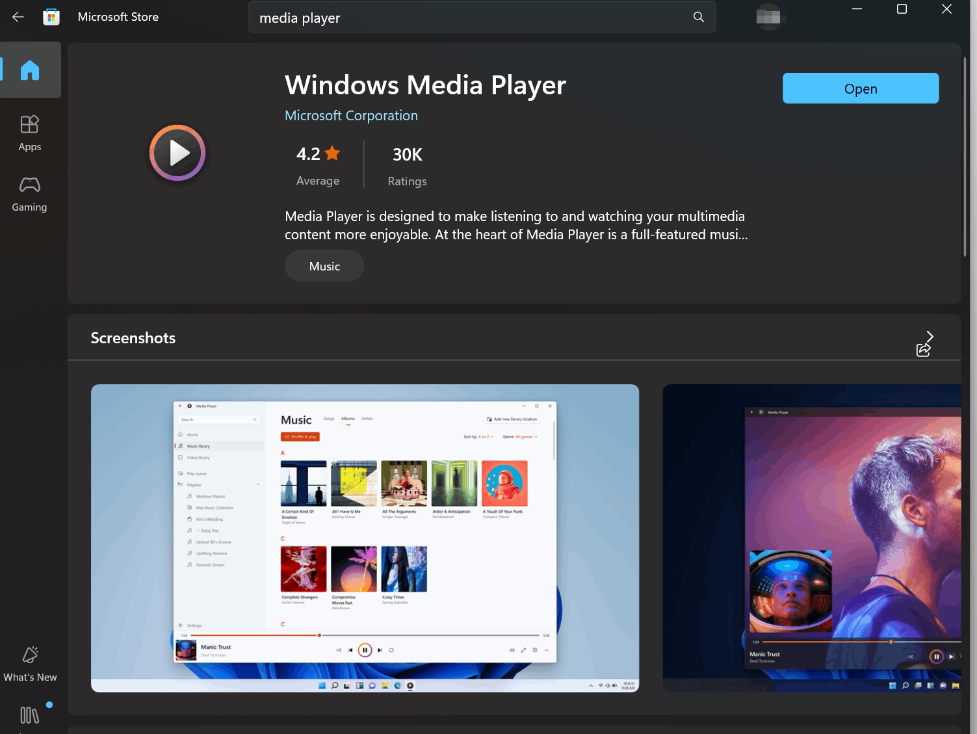Click the Microsoft Store logo icon

(x=51, y=17)
